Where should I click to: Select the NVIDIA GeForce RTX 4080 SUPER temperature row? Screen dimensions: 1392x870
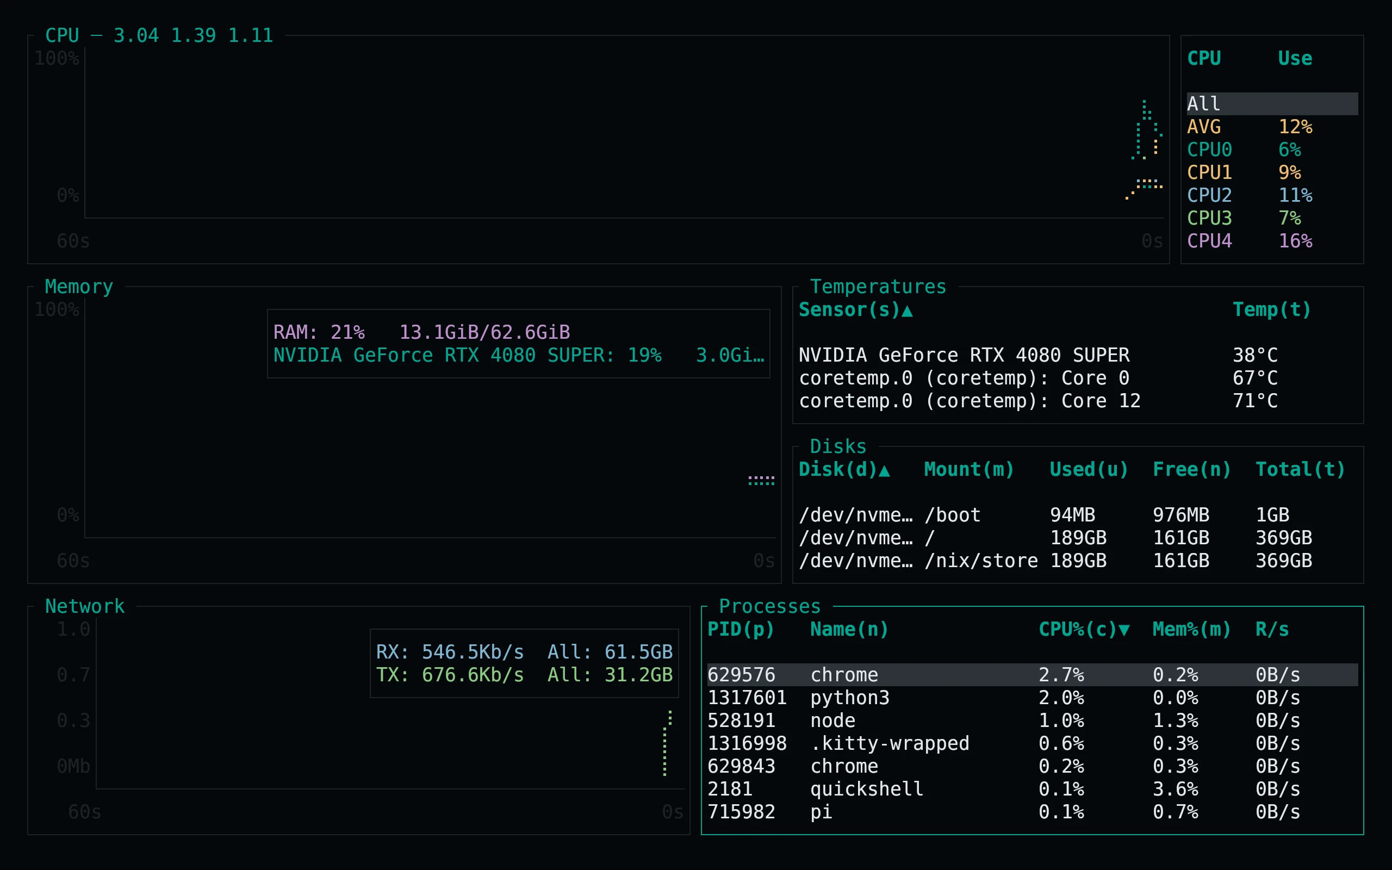(1078, 355)
